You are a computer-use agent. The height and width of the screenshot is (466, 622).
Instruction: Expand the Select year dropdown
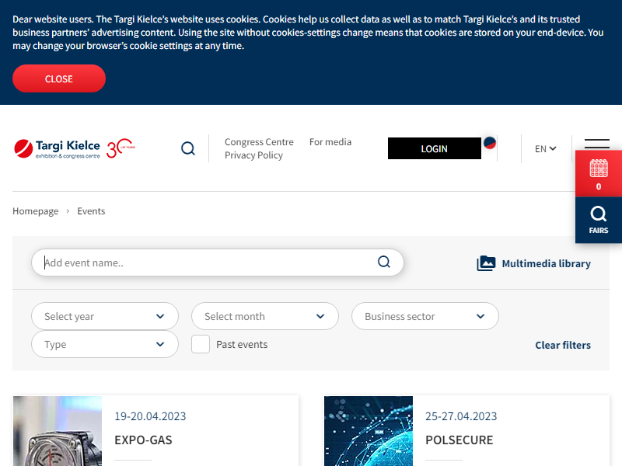(105, 316)
